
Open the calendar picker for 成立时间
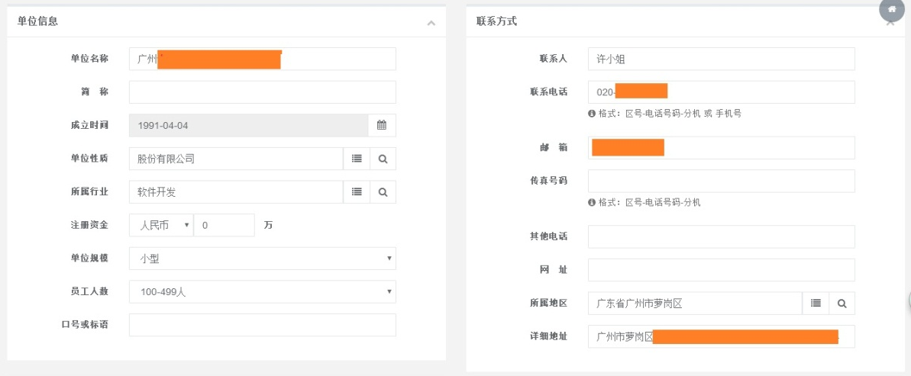pos(382,125)
